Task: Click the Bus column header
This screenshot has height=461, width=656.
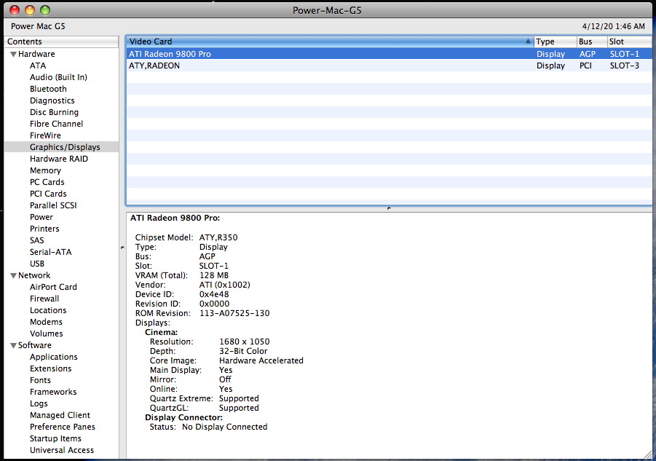Action: 592,42
